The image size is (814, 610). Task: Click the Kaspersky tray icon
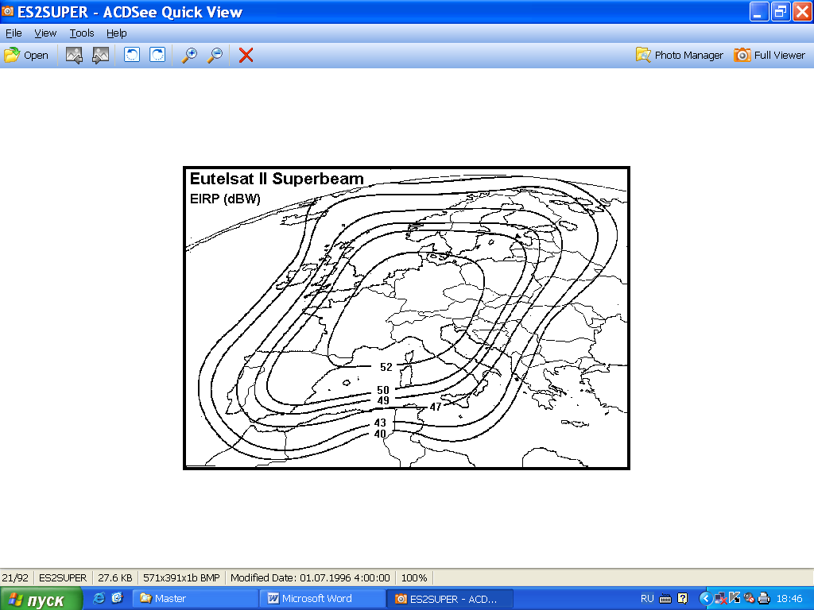735,598
